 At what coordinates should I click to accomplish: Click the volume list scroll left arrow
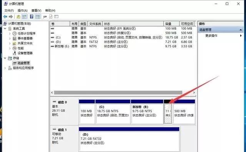[52, 92]
